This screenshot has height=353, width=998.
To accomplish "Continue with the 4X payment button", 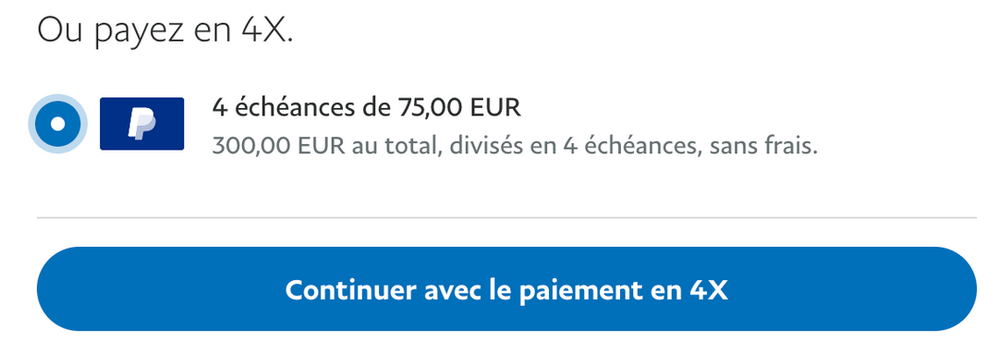I will (x=506, y=289).
